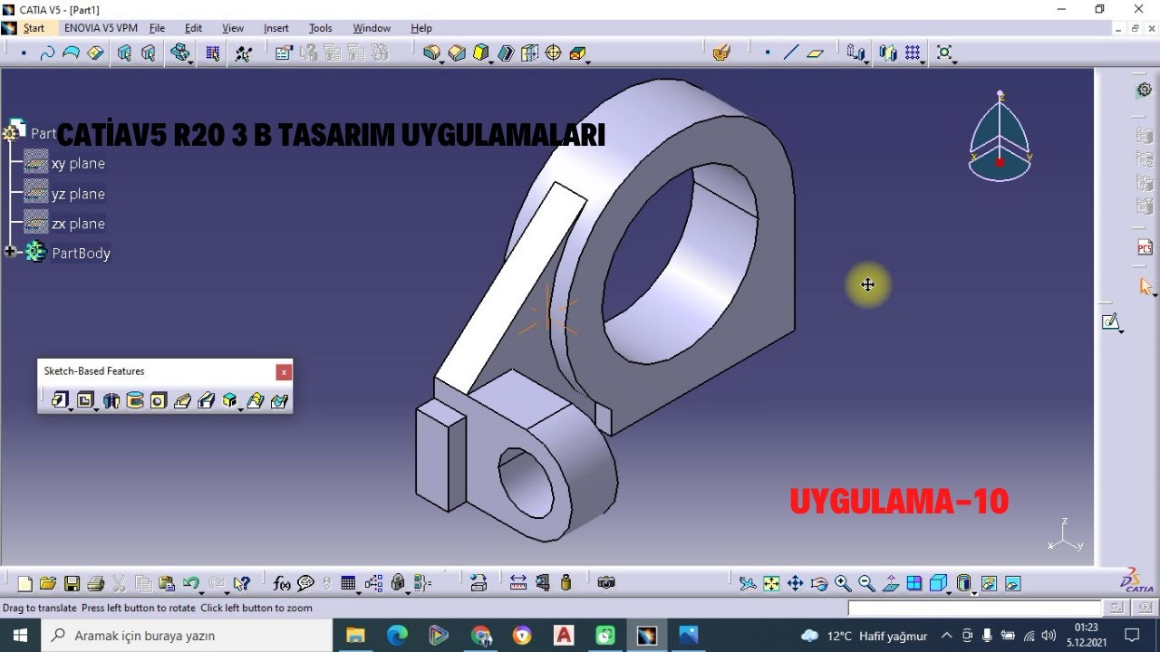Select the Pad tool in Sketch-Based Features

pyautogui.click(x=61, y=400)
